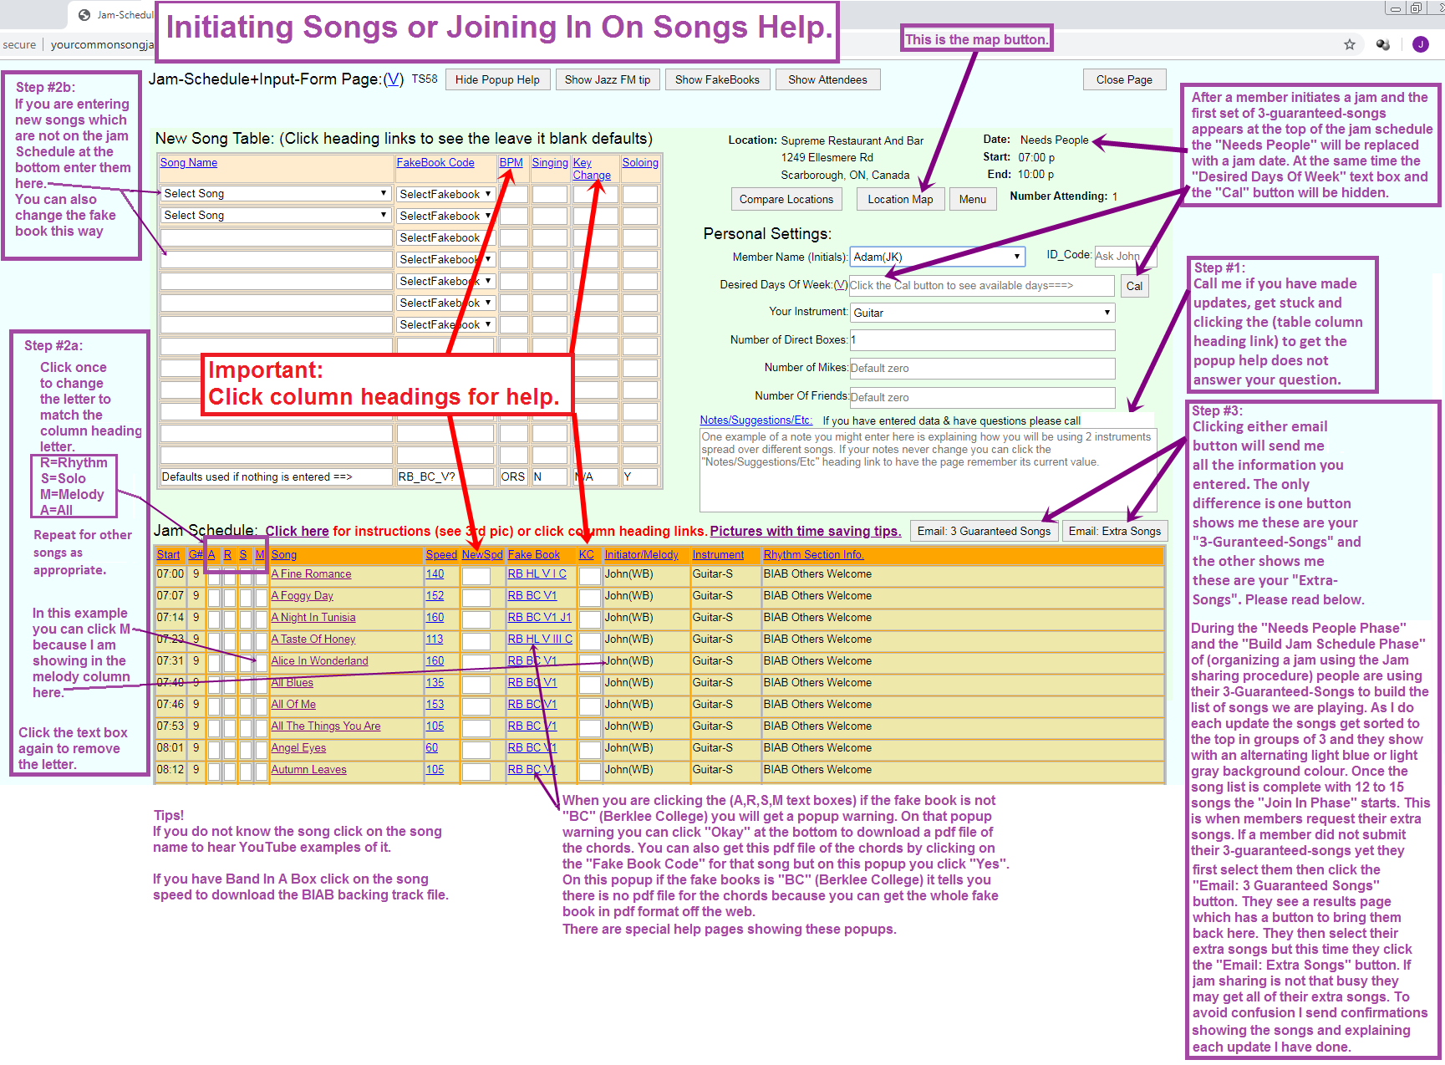
Task: Click default fakebook field RB_BC_V?
Action: pyautogui.click(x=445, y=477)
